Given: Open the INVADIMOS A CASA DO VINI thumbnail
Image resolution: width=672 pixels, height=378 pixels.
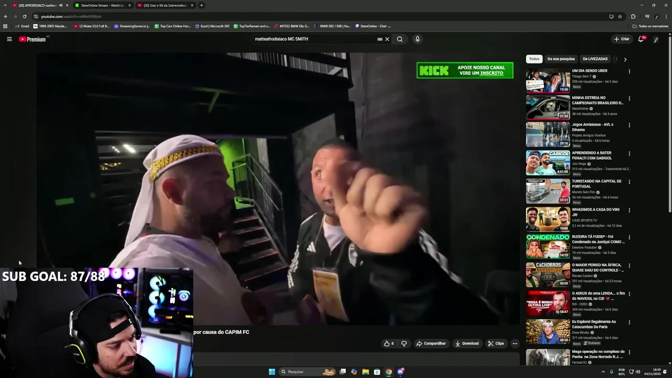Looking at the screenshot, I should [x=548, y=219].
